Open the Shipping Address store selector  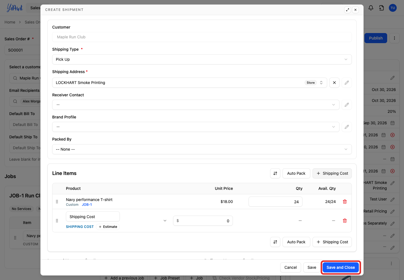[190, 83]
